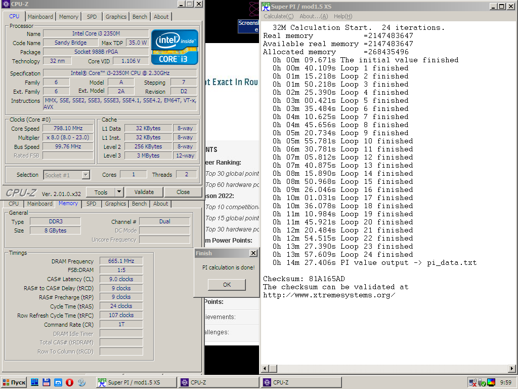Open About tab in upper CPU-Z window
Viewport: 518px width, 389px height.
161,17
